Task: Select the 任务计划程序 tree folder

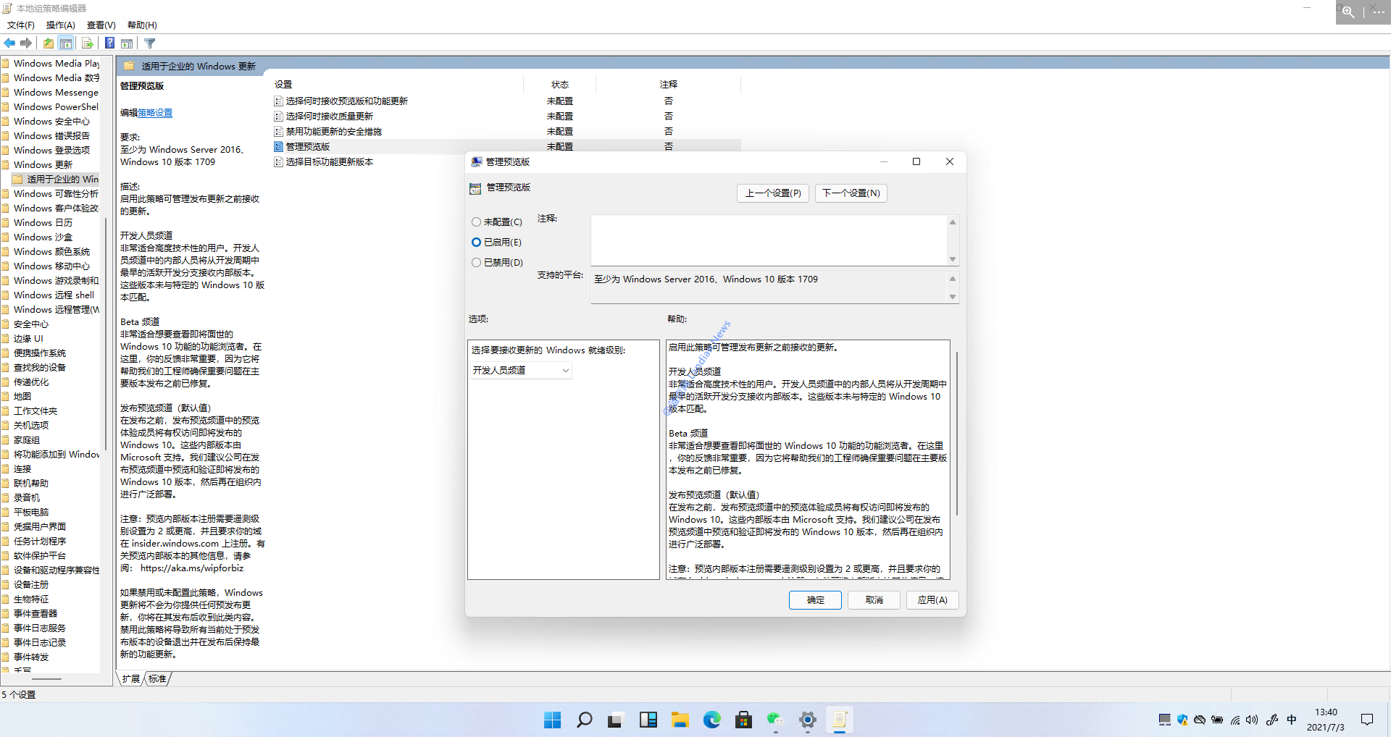Action: pyautogui.click(x=40, y=542)
